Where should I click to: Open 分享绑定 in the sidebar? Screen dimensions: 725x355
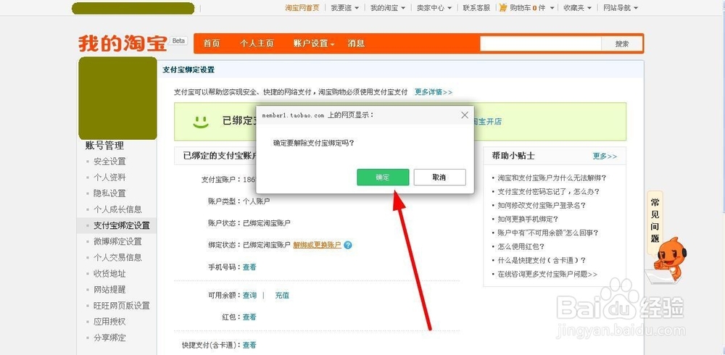[109, 338]
